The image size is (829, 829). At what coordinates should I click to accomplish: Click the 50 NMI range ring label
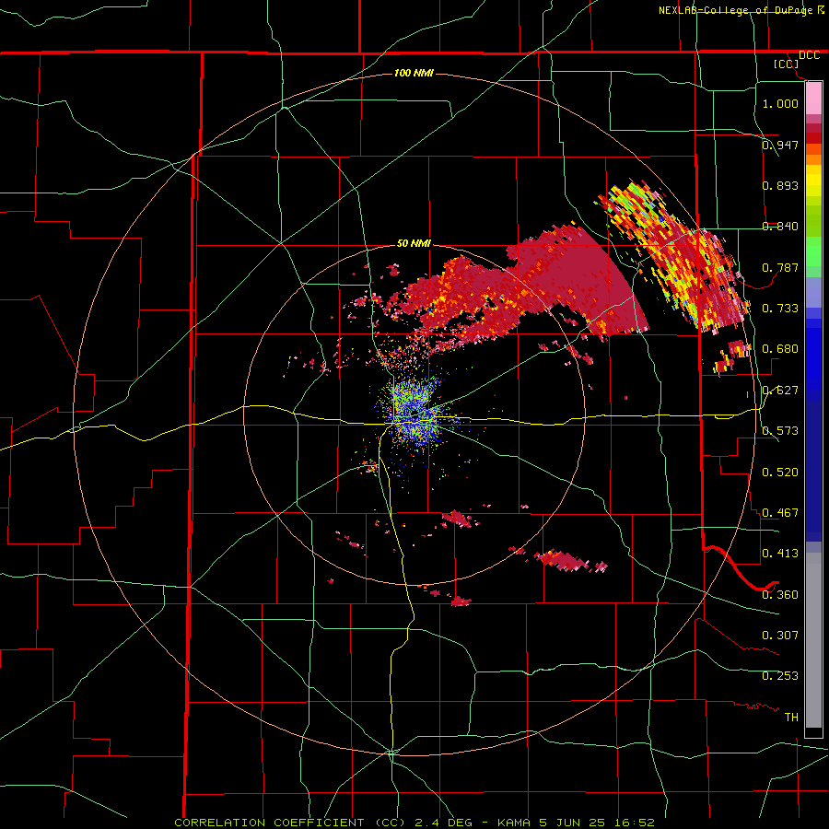tap(414, 243)
